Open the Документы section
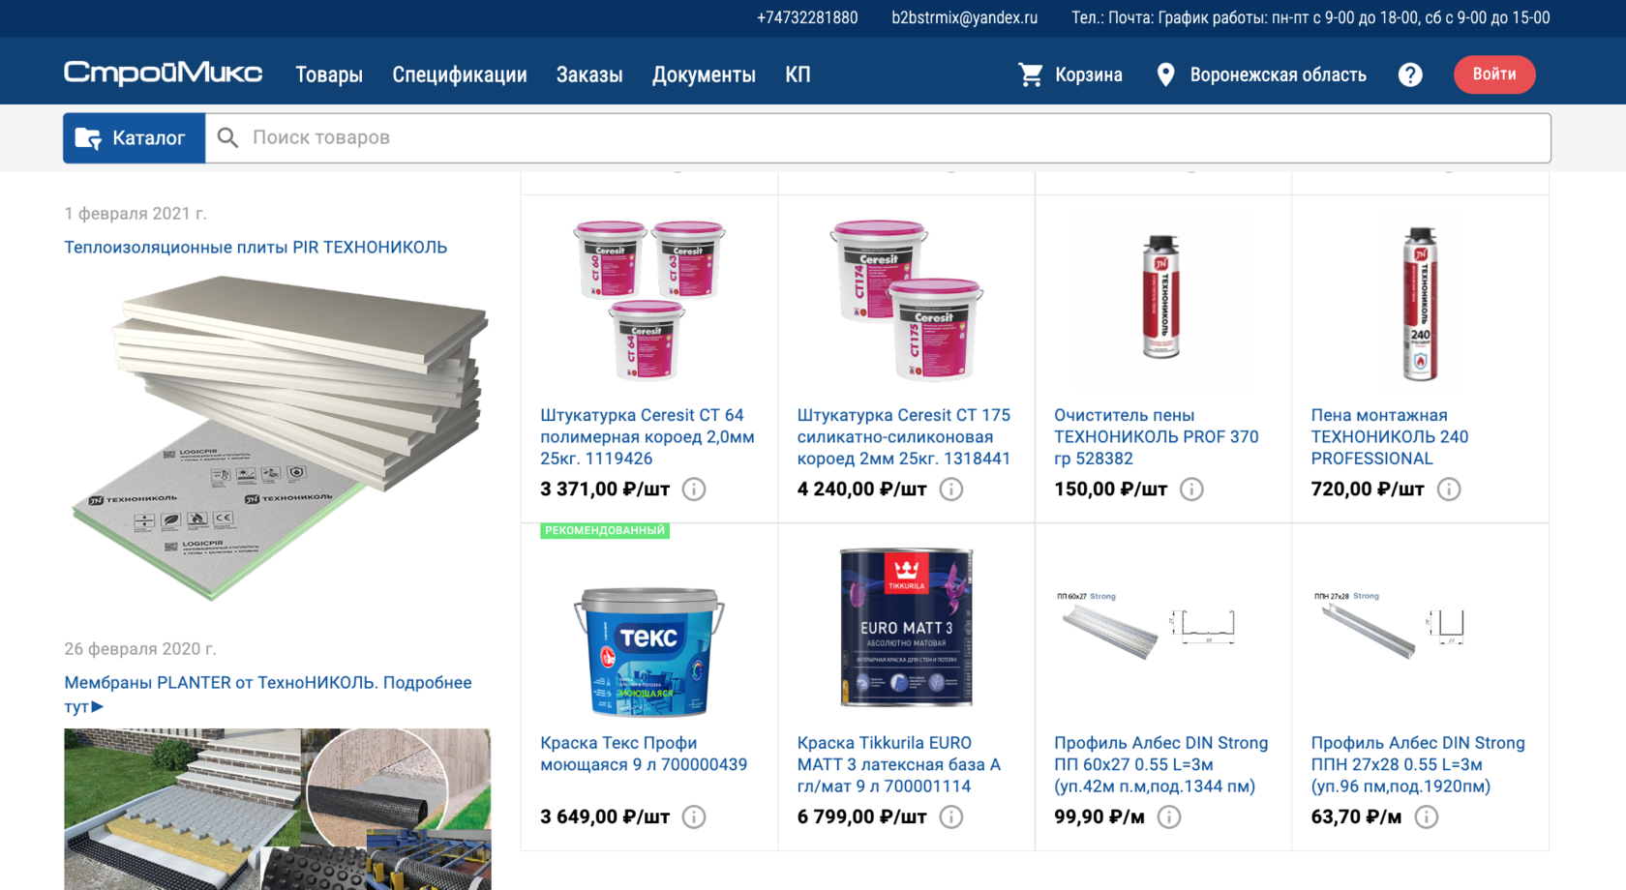The width and height of the screenshot is (1626, 890). click(x=704, y=74)
